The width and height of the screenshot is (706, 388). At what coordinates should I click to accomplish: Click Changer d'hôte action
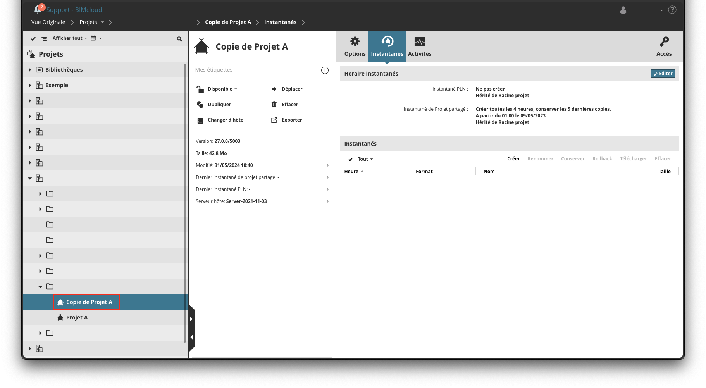(x=226, y=120)
